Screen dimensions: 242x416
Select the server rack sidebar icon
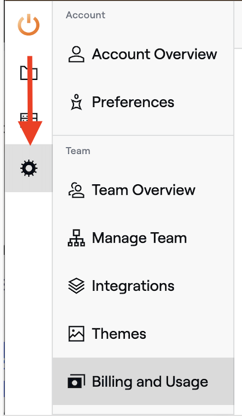29,120
